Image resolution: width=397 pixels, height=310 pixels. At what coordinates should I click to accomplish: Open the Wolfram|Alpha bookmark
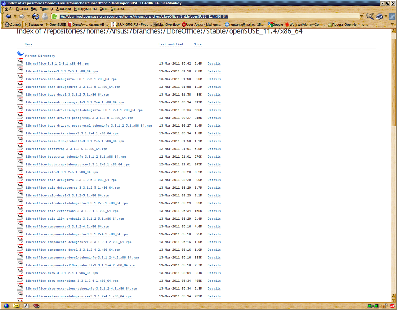pyautogui.click(x=305, y=25)
